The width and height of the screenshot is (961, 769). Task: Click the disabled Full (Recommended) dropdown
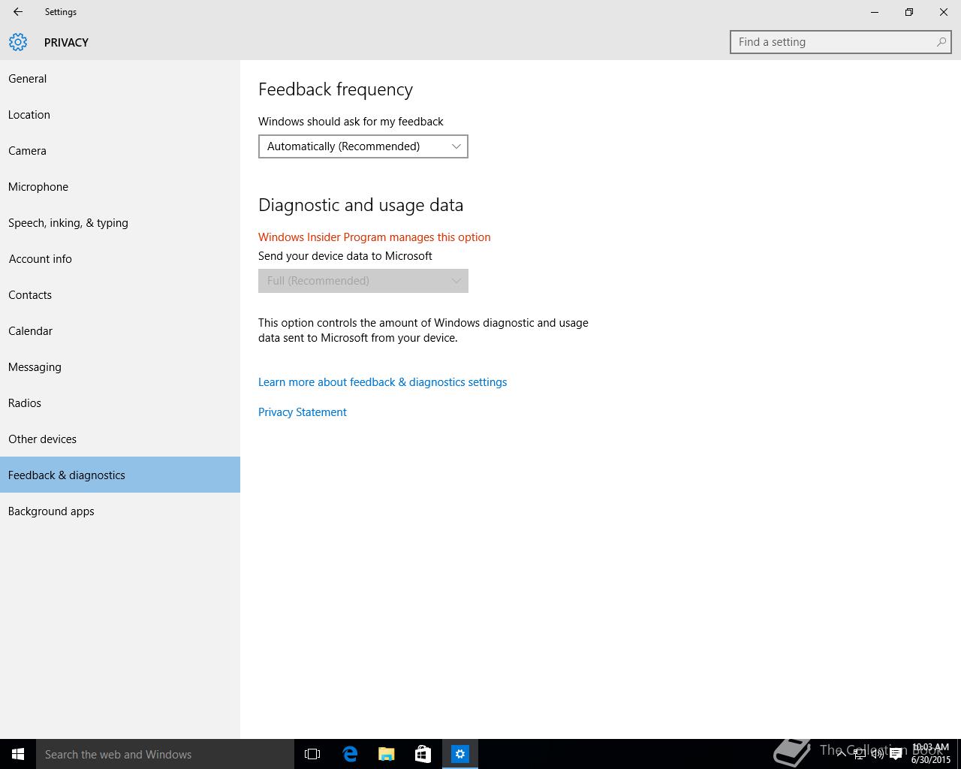(x=363, y=281)
